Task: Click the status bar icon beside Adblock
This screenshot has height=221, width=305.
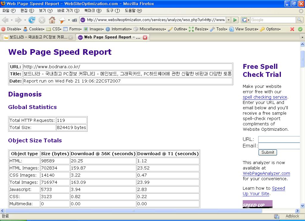Action: point(276,216)
